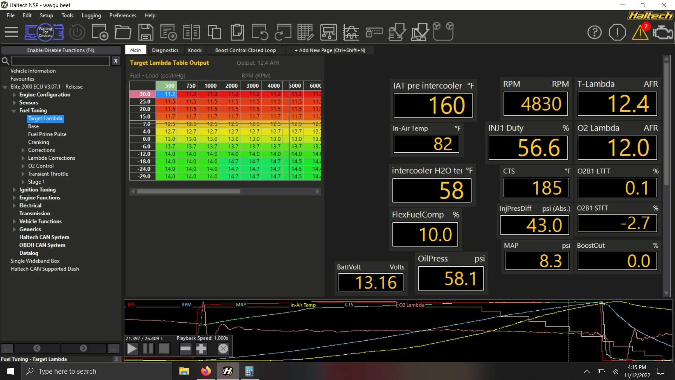Pause the datalog playback
Screen dimensions: 675x380
click(x=148, y=349)
